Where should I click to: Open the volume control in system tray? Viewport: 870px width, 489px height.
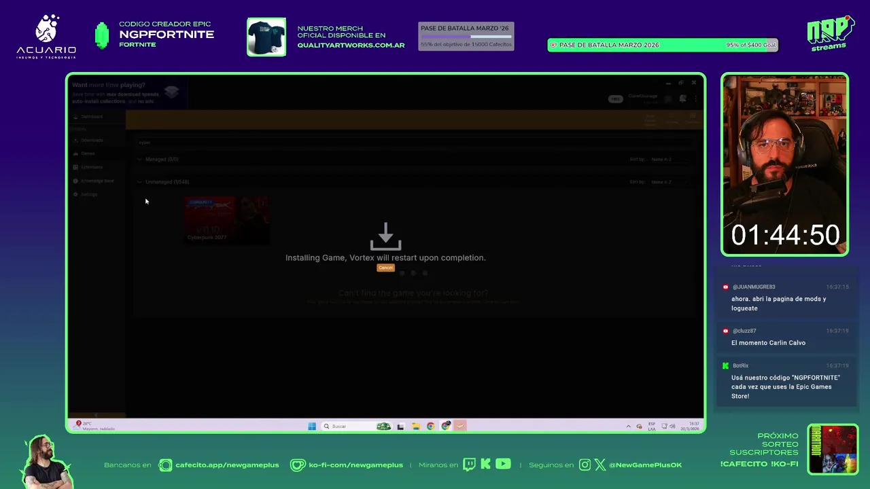pos(672,427)
